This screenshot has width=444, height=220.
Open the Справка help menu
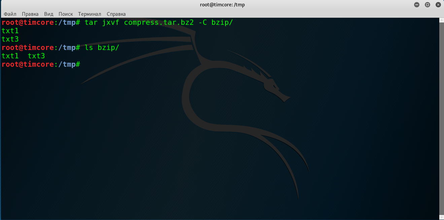tap(116, 14)
